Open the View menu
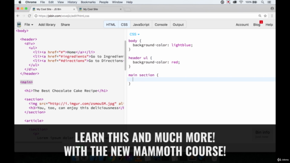 click(60, 2)
